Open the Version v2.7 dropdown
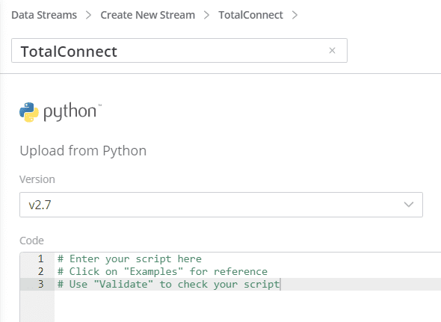The height and width of the screenshot is (322, 441). [221, 205]
